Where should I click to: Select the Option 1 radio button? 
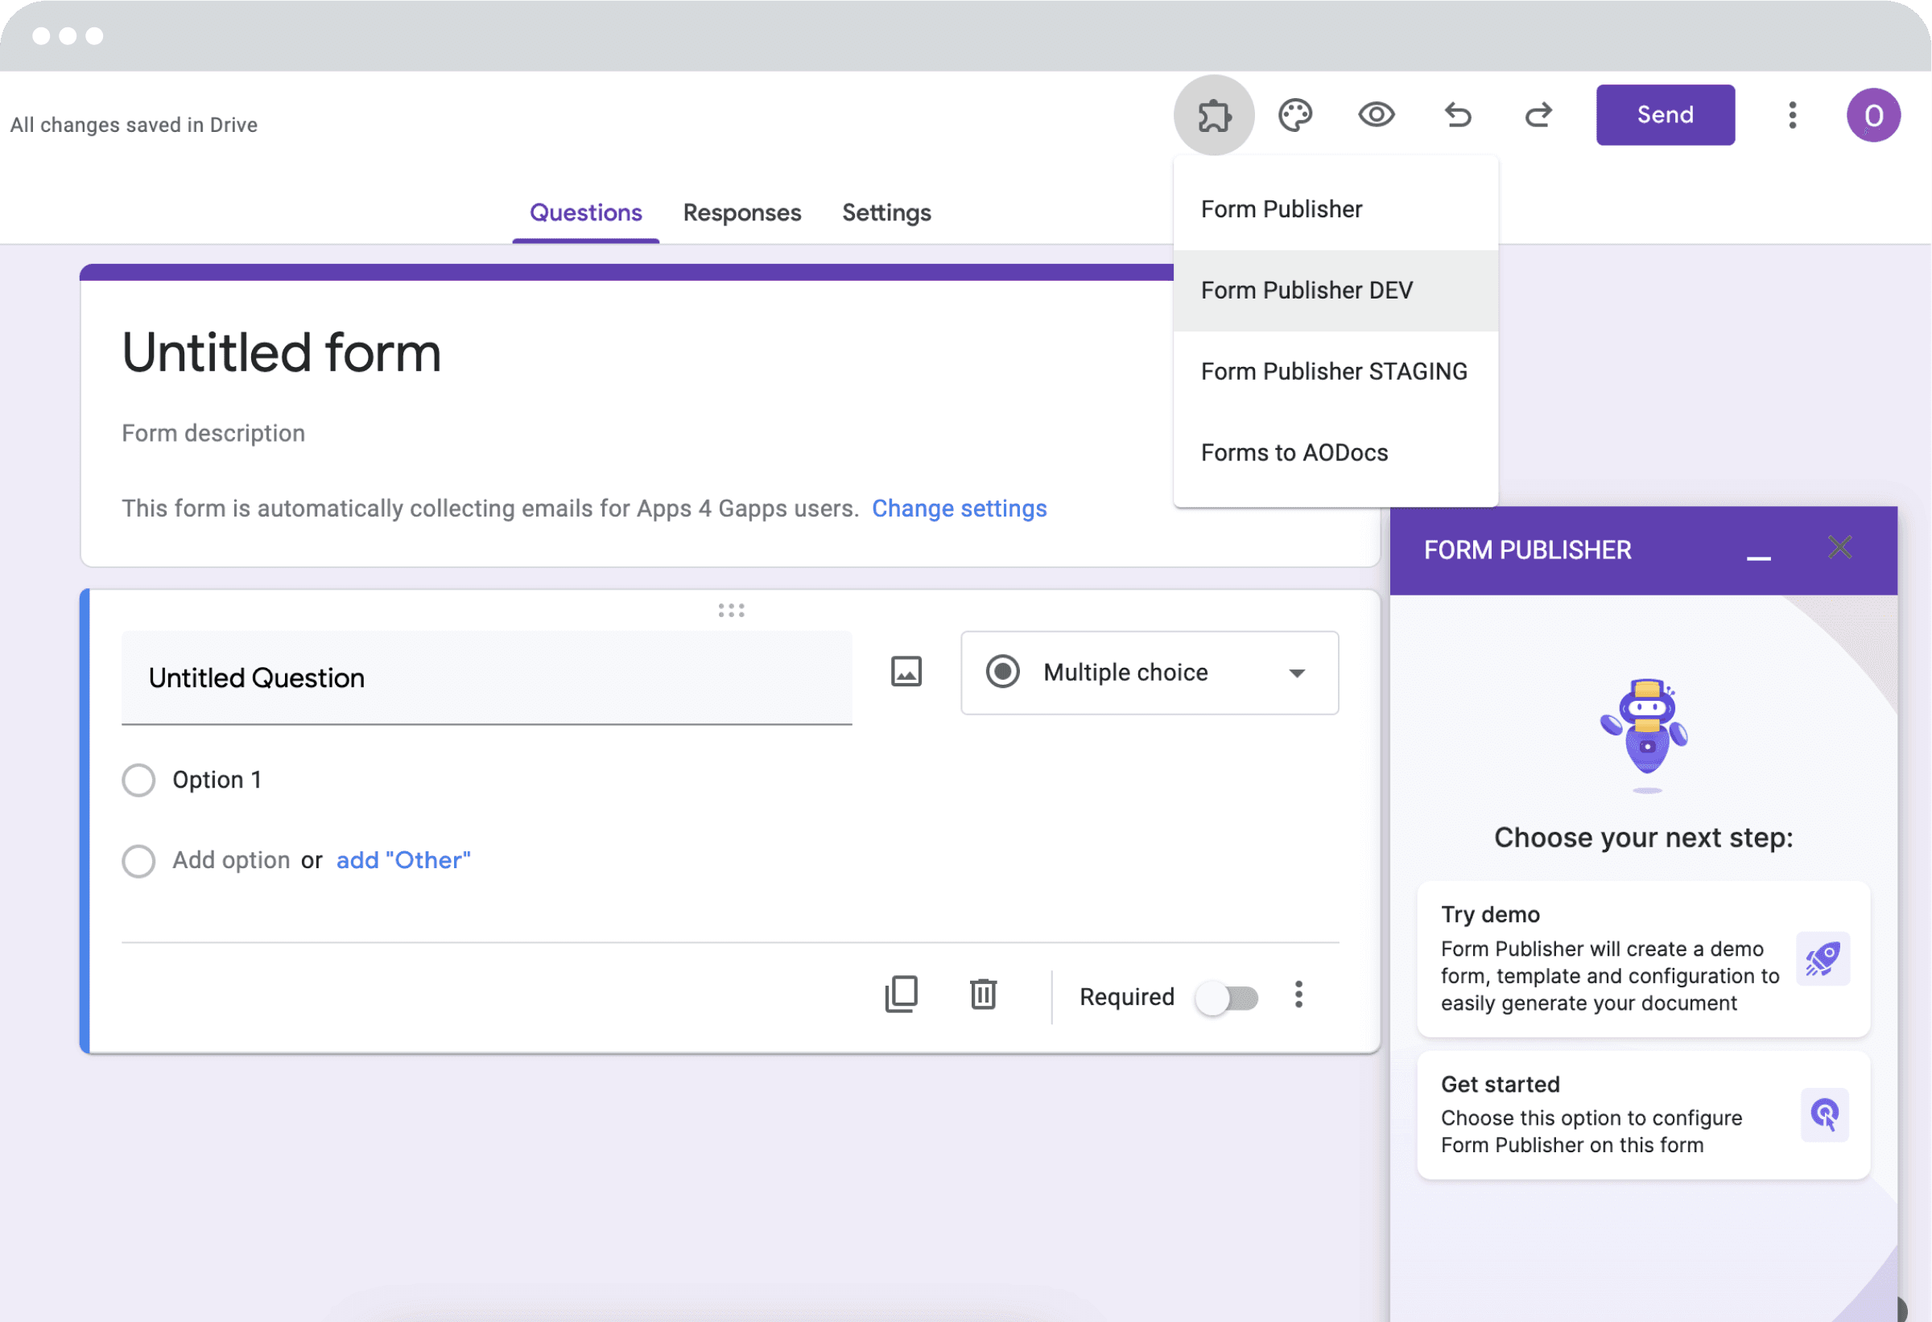click(x=138, y=780)
